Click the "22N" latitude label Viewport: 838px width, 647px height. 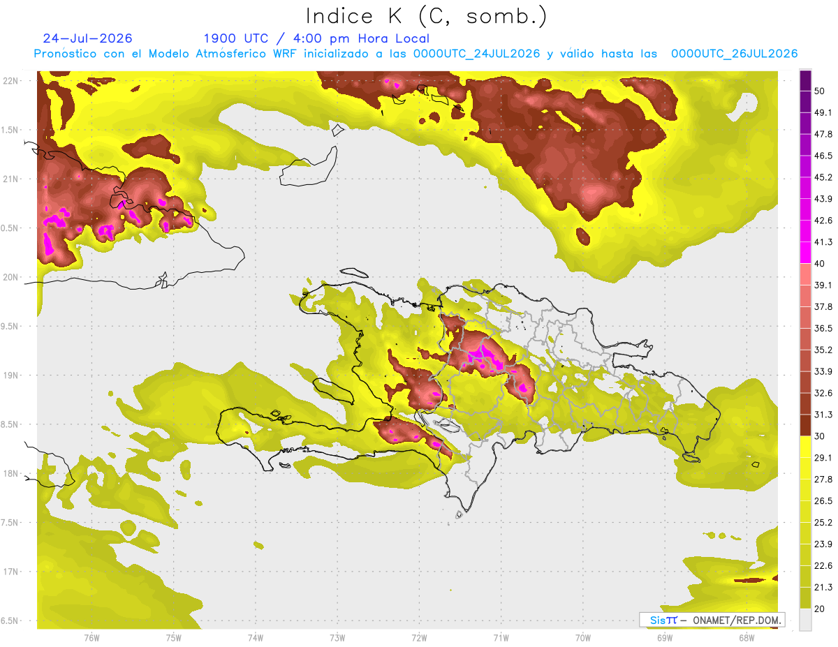click(x=10, y=81)
